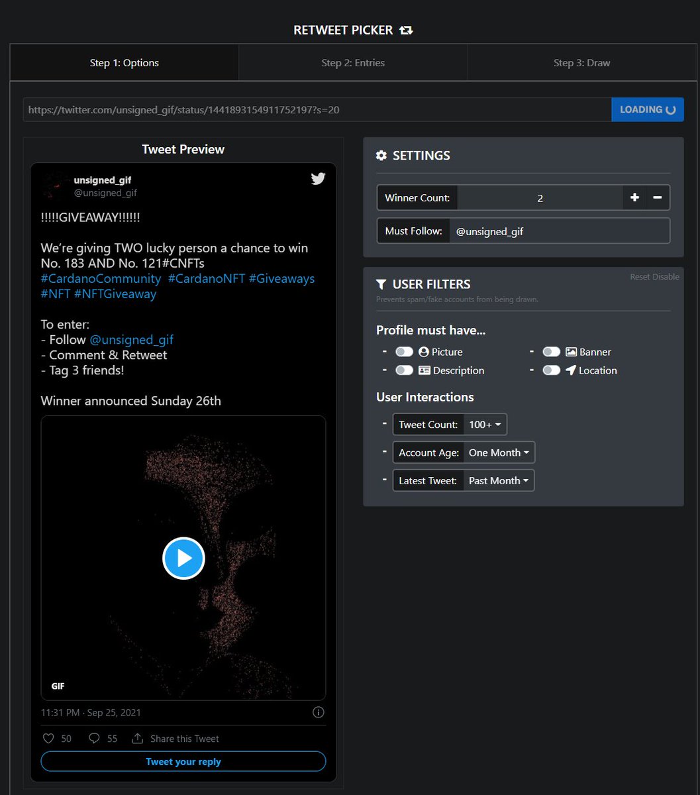Increase winner count with plus button
The image size is (700, 795).
click(x=634, y=197)
